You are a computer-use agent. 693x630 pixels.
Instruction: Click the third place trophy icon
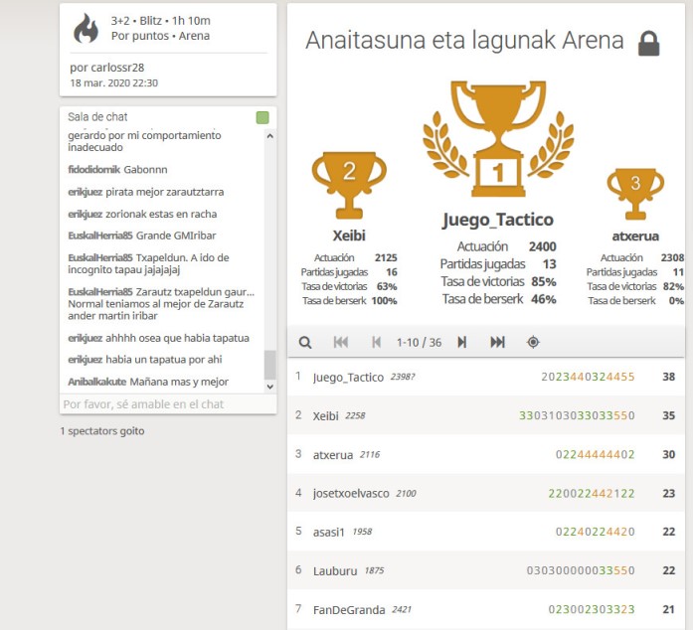tap(634, 188)
